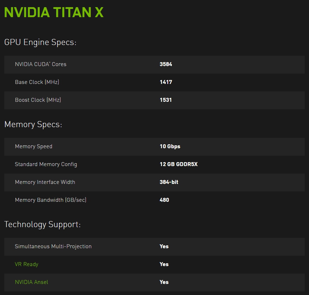Select the Technology Support heading
309x295 pixels.
pos(42,224)
